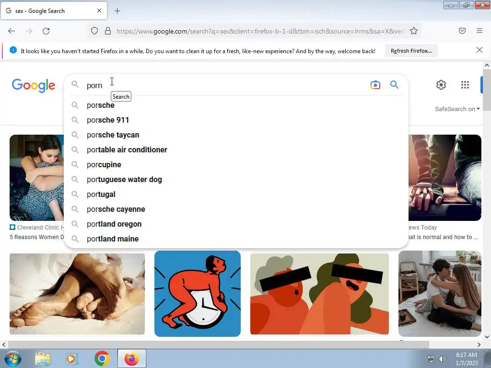Click the forward navigation arrow
The image size is (491, 368).
coord(29,31)
